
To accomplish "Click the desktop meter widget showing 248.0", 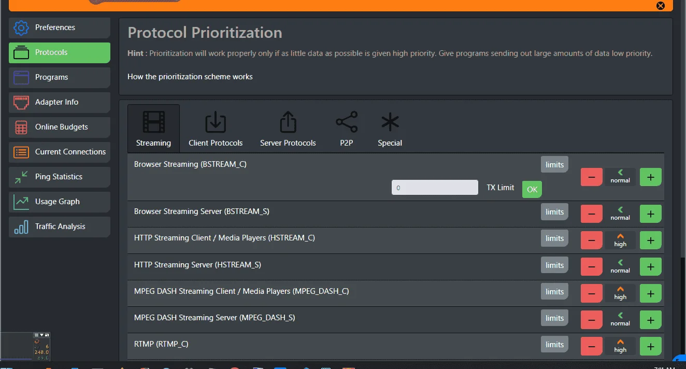I will pos(25,346).
